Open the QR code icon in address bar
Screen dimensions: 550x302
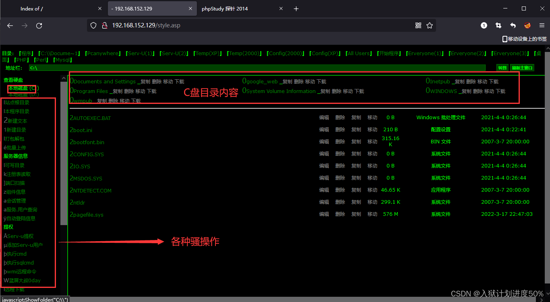click(x=418, y=25)
